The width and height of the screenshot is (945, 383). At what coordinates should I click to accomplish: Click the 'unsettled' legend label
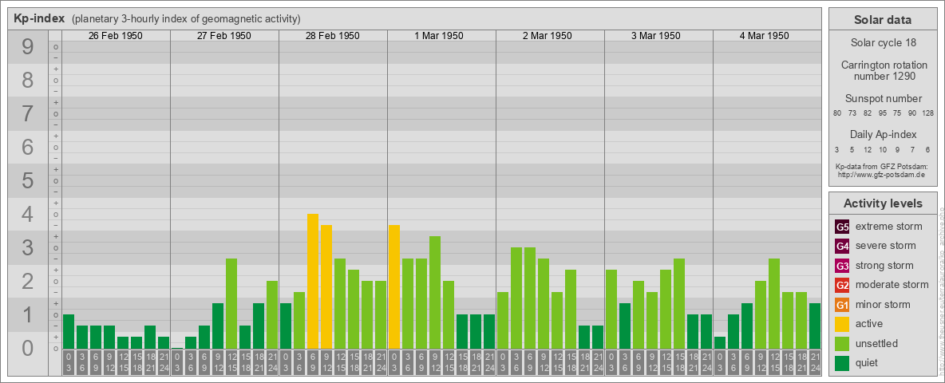877,343
